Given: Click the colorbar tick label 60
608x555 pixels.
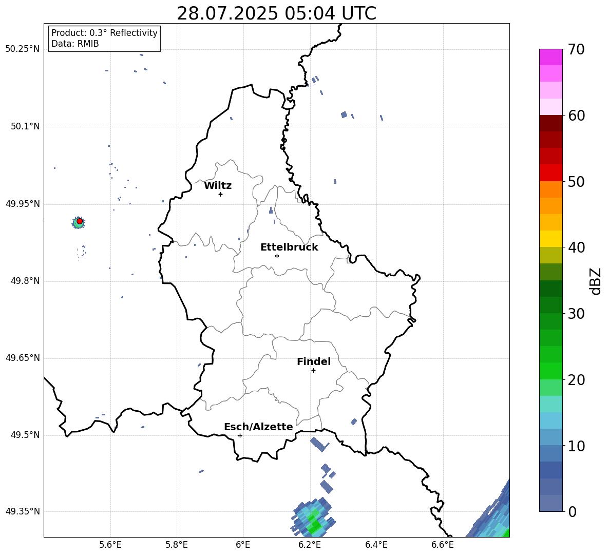Looking at the screenshot, I should (x=576, y=116).
